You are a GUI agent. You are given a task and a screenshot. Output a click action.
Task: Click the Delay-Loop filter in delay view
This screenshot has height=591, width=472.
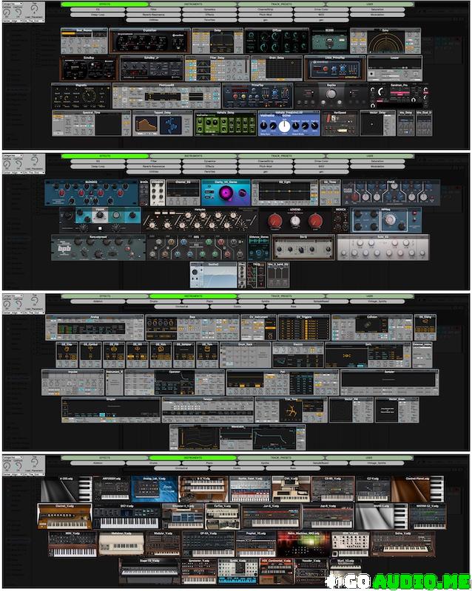pos(98,14)
